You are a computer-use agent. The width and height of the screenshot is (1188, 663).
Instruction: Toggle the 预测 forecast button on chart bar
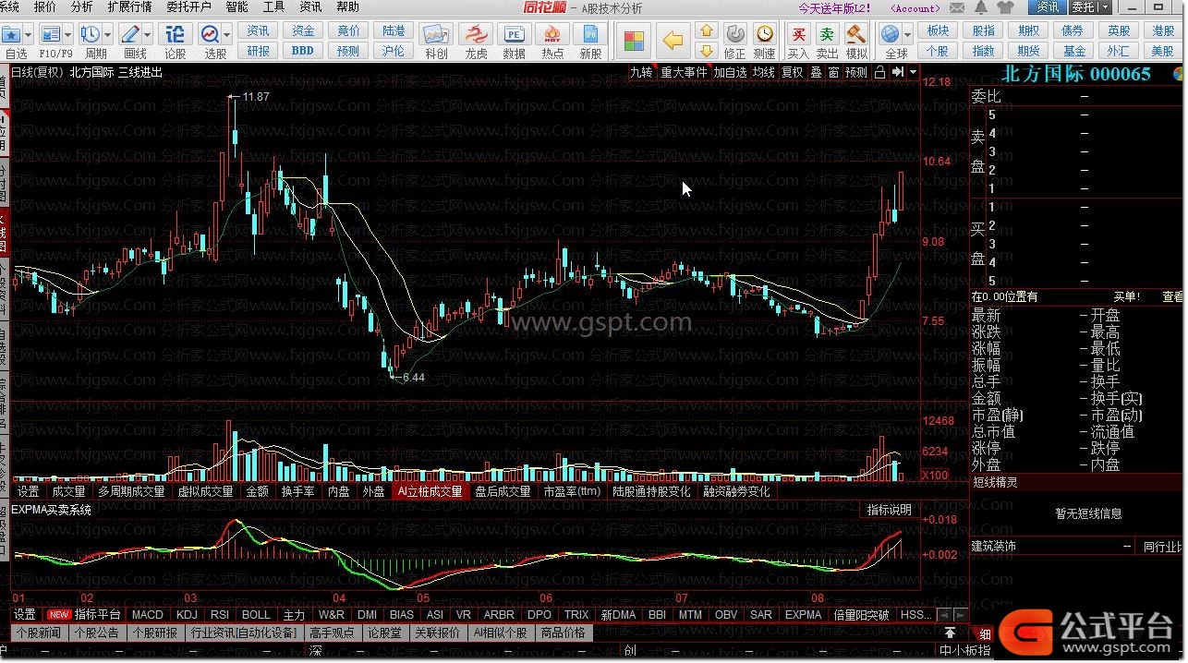point(856,72)
